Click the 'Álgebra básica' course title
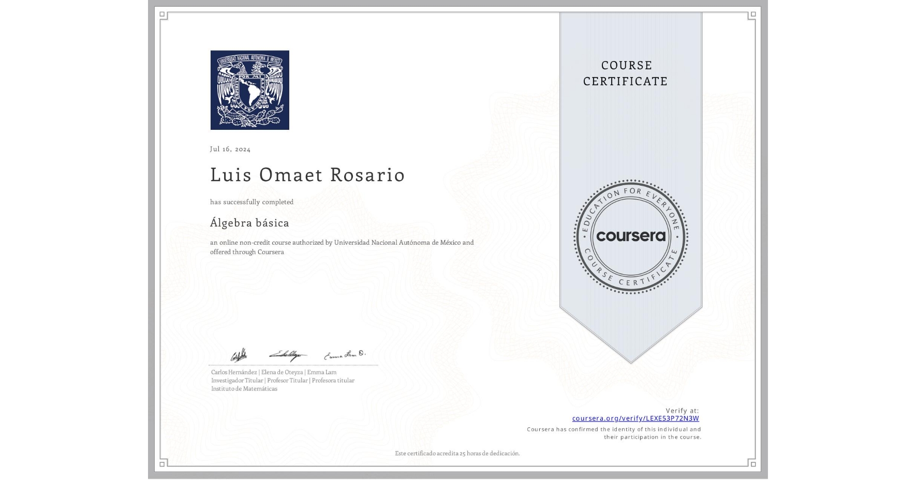This screenshot has height=480, width=917. (249, 222)
